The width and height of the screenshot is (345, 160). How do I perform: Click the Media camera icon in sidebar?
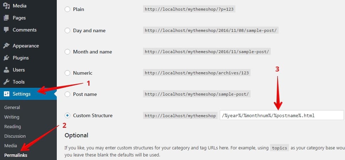pyautogui.click(x=6, y=6)
